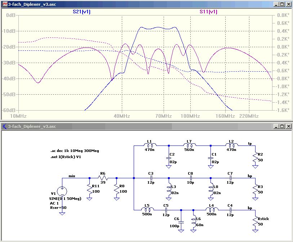Image resolution: width=293 pixels, height=242 pixels.
Task: Click the SINE(0 1 50Meg) source value text
Action: point(66,198)
